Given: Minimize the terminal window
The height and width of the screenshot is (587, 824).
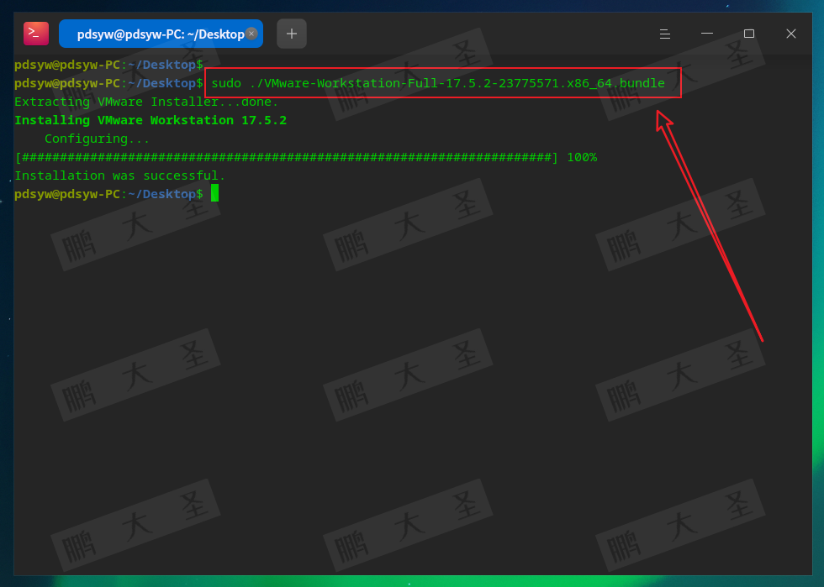Looking at the screenshot, I should tap(707, 34).
